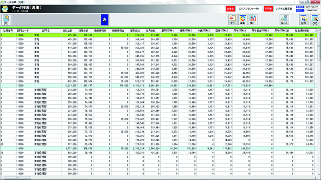The width and height of the screenshot is (321, 180).
Task: Click the コピー (copy) toolbar icon
Action: [232, 20]
